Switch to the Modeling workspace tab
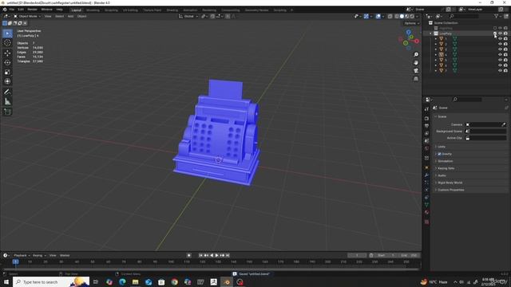The width and height of the screenshot is (511, 287). point(93,10)
